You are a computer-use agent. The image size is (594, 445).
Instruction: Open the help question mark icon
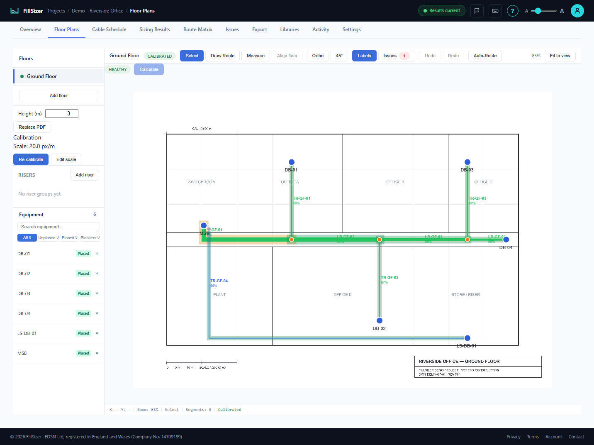[x=513, y=11]
